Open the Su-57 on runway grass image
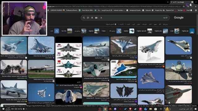 point(41,69)
